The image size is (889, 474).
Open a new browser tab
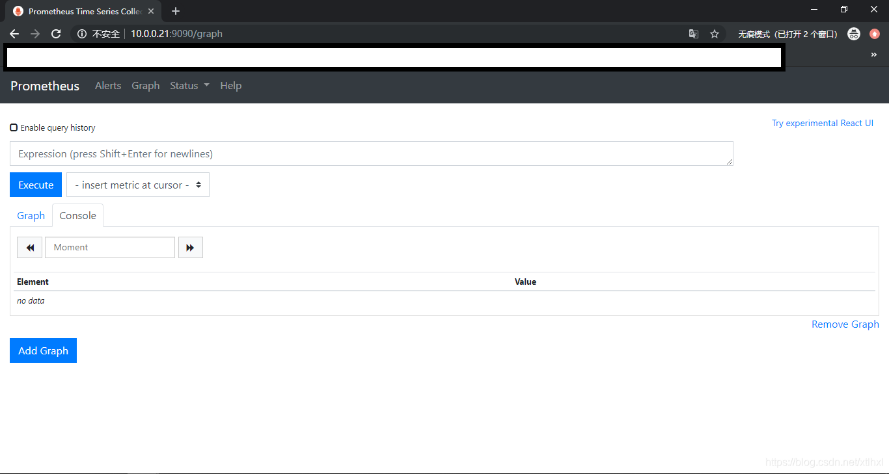point(176,11)
